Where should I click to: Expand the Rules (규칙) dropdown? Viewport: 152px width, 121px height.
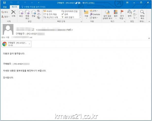95,11
